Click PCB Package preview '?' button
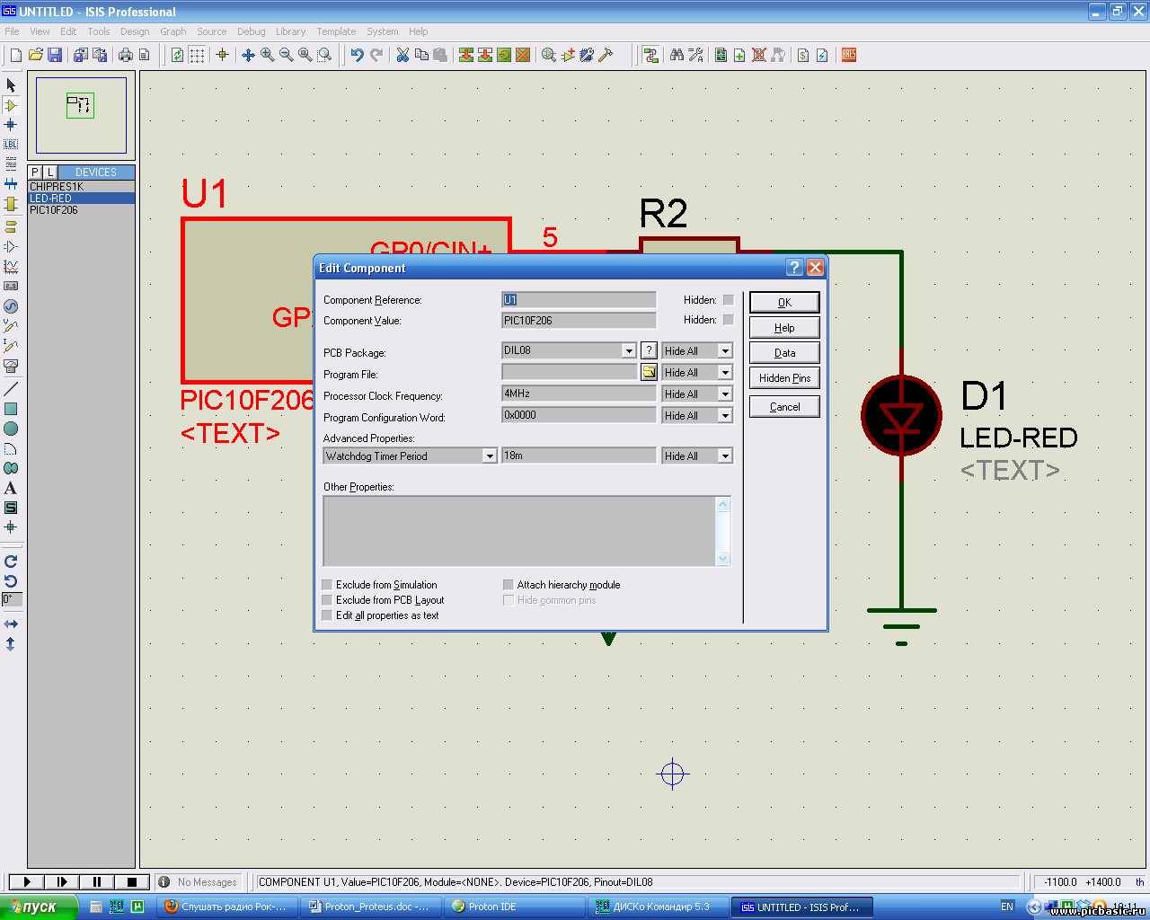Screen dimensions: 1150x920 coord(649,350)
